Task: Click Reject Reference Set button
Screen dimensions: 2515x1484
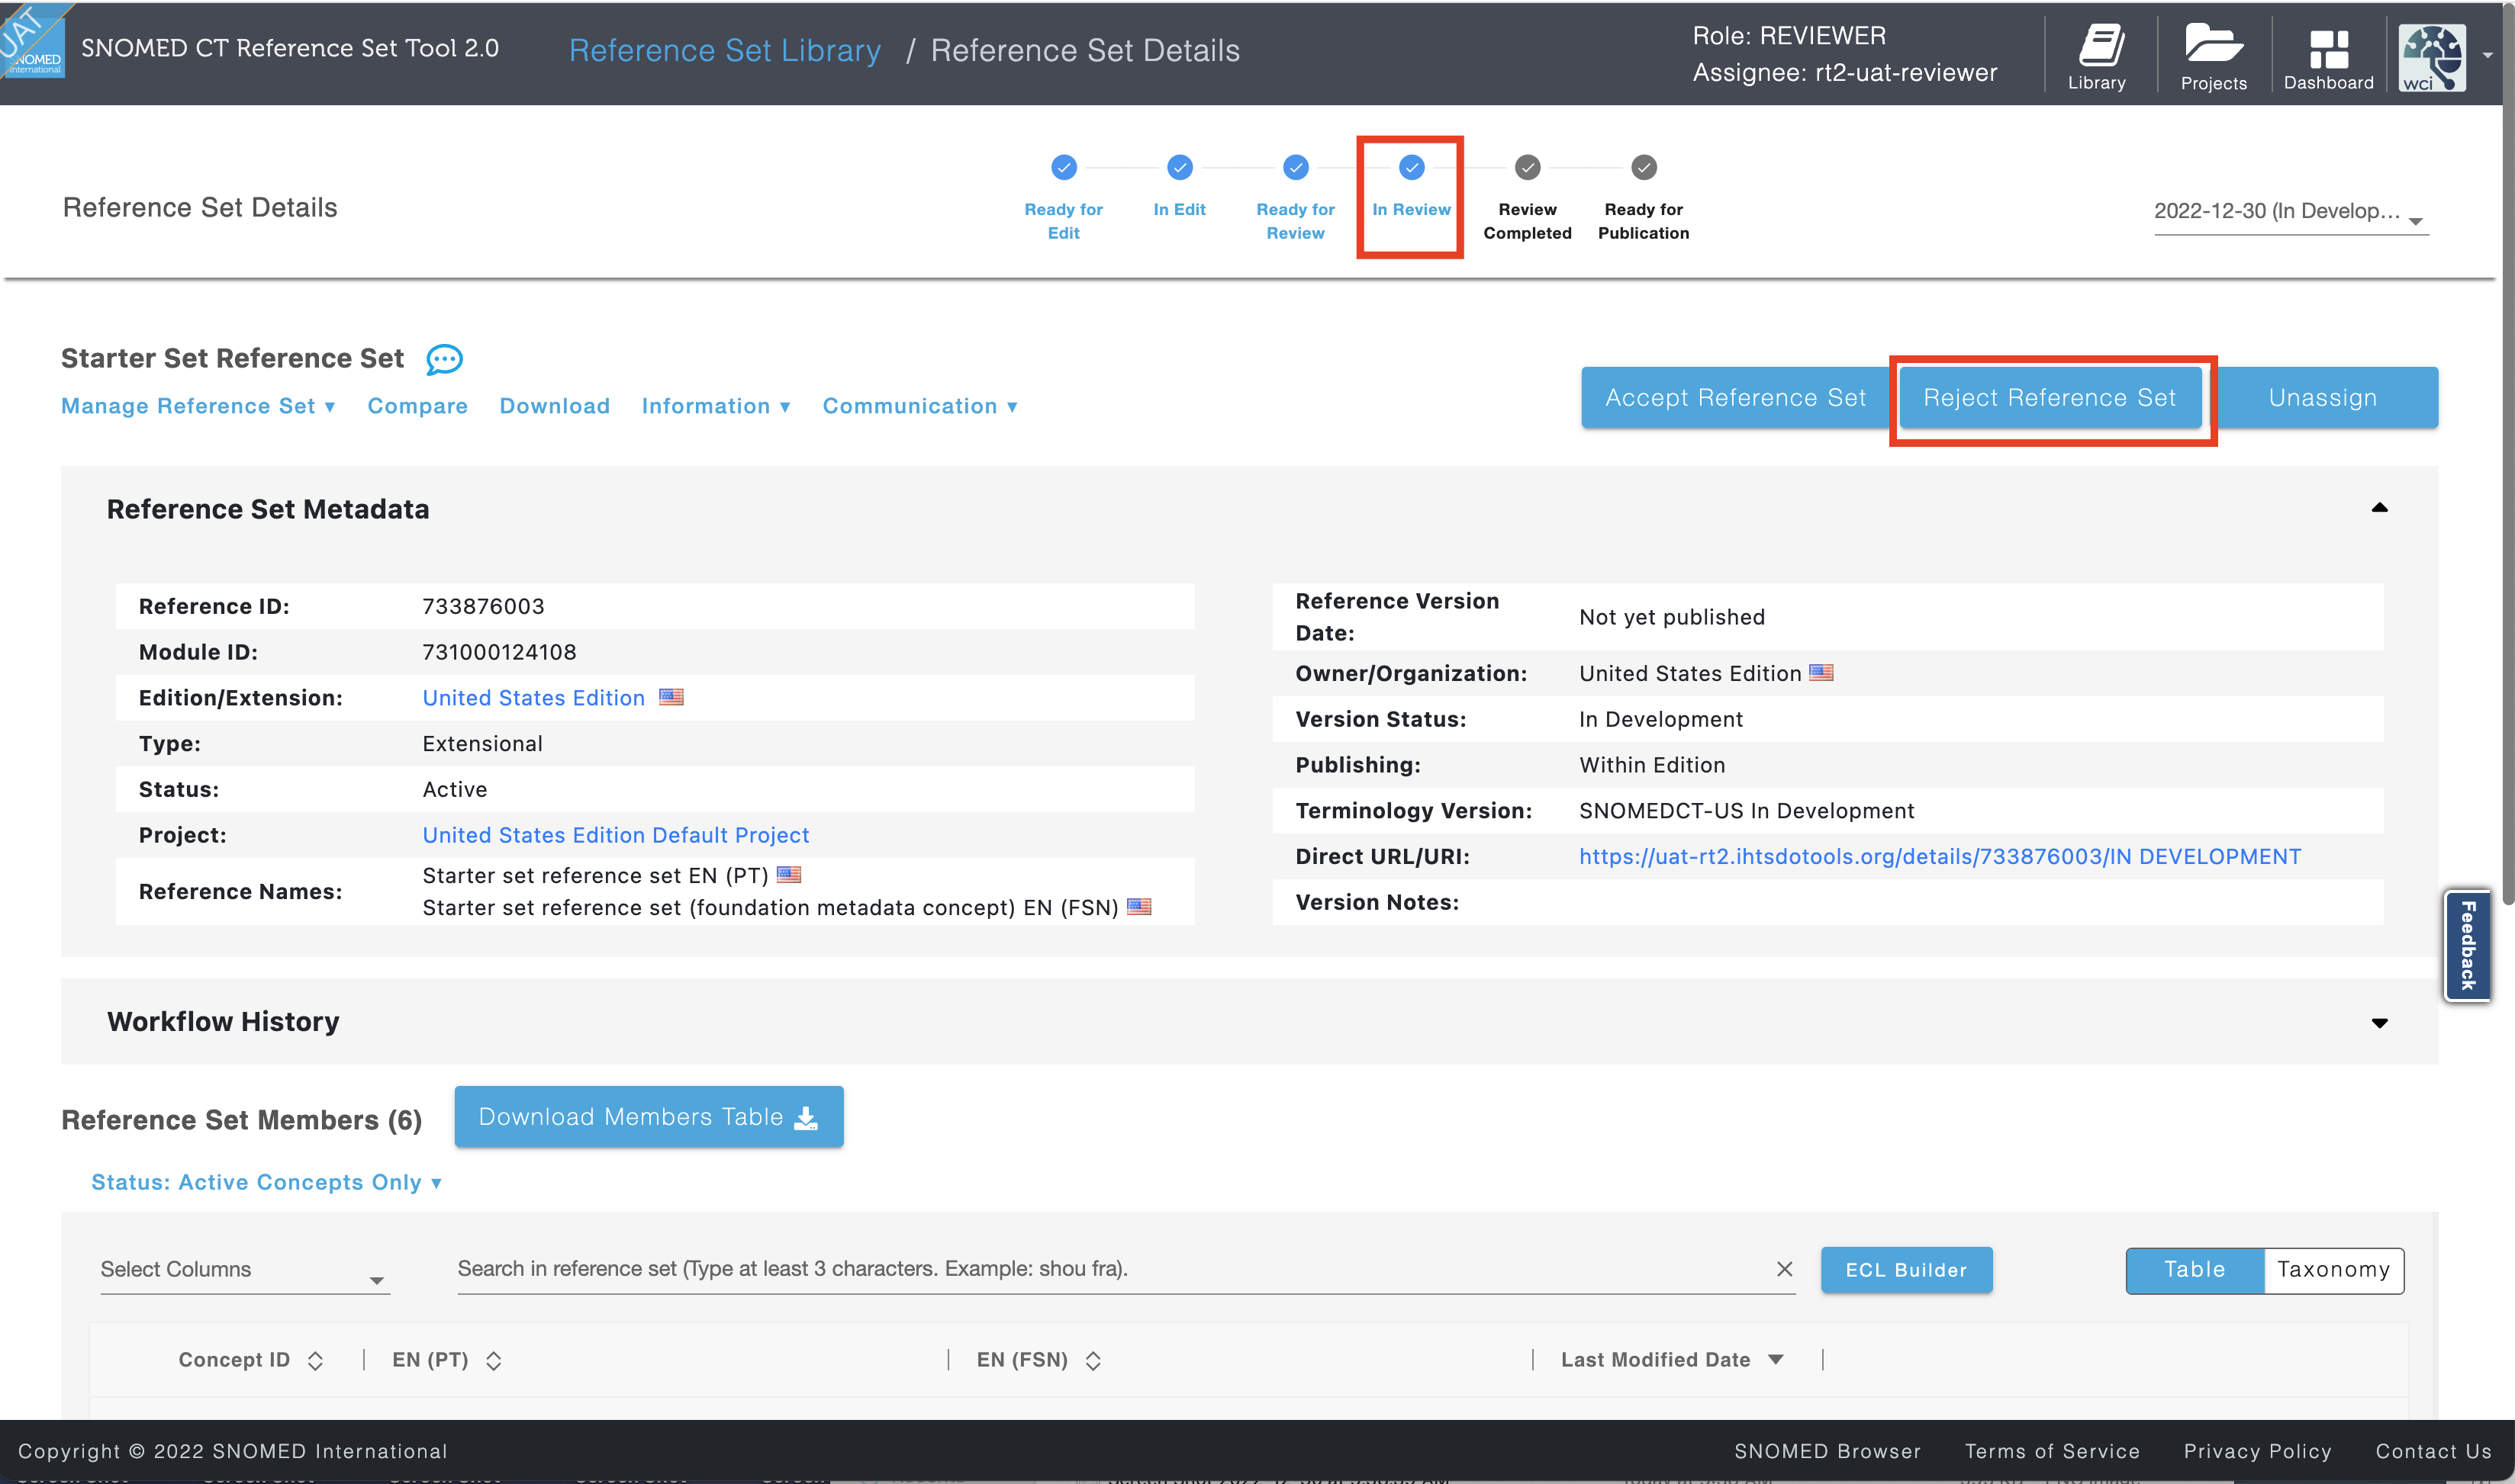Action: [x=2050, y=398]
